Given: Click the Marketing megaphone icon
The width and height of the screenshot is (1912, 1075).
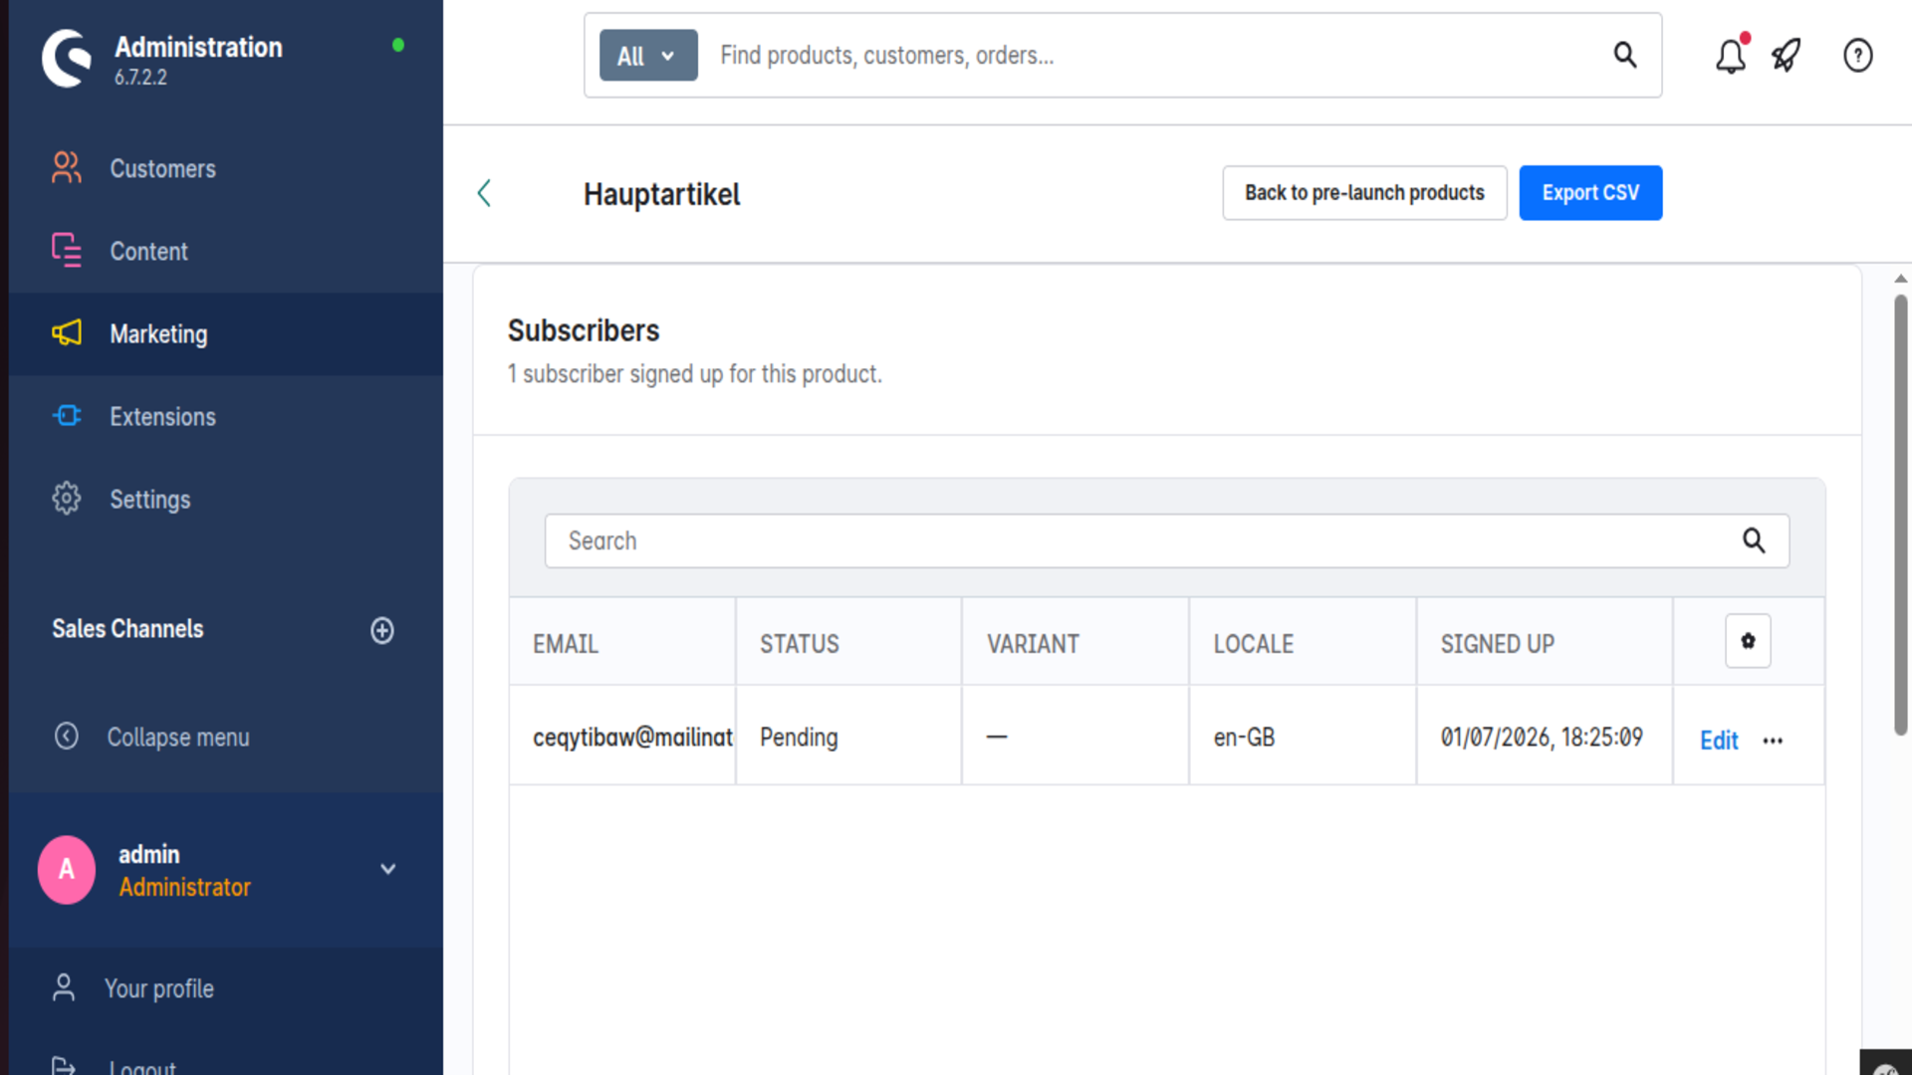Looking at the screenshot, I should [x=67, y=333].
